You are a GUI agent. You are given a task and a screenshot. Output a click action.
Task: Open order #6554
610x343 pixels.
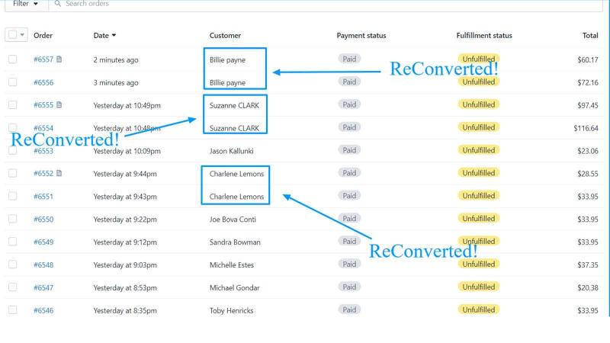(x=43, y=128)
